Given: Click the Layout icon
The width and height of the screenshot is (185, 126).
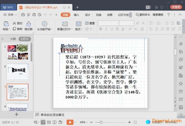Looking at the screenshot, I should point(78,24).
